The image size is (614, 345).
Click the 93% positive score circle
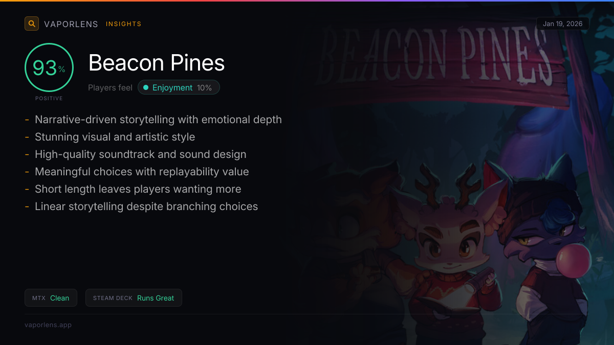(x=49, y=67)
